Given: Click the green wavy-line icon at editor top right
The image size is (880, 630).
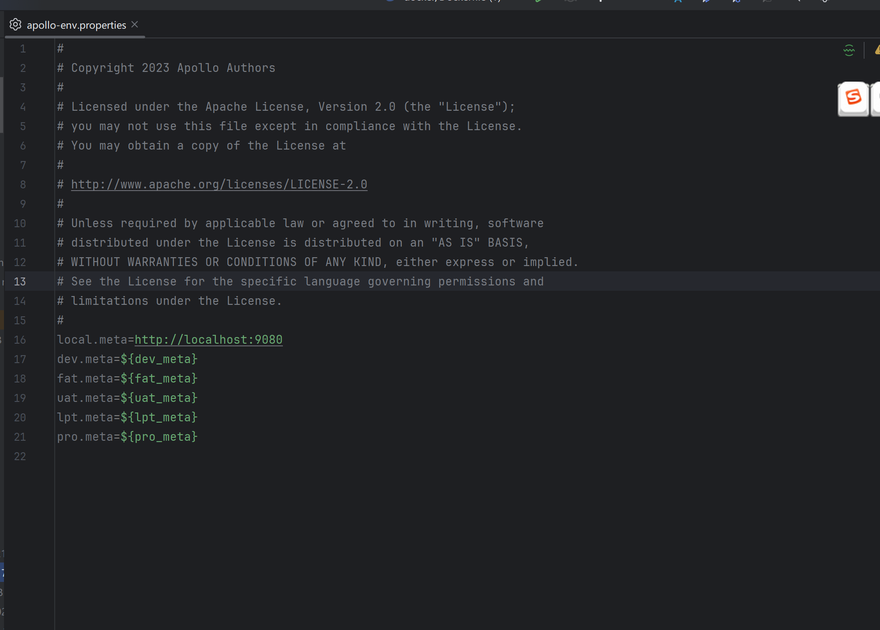Looking at the screenshot, I should click(849, 50).
